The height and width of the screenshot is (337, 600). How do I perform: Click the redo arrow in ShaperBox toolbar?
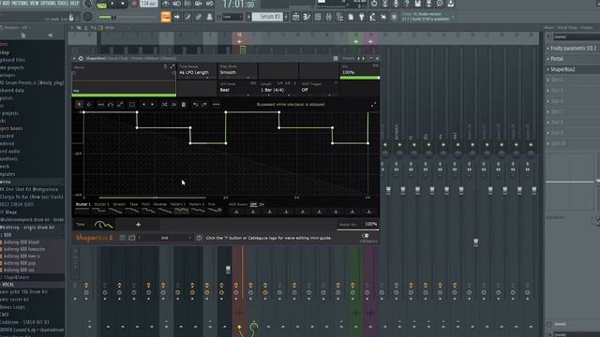204,104
